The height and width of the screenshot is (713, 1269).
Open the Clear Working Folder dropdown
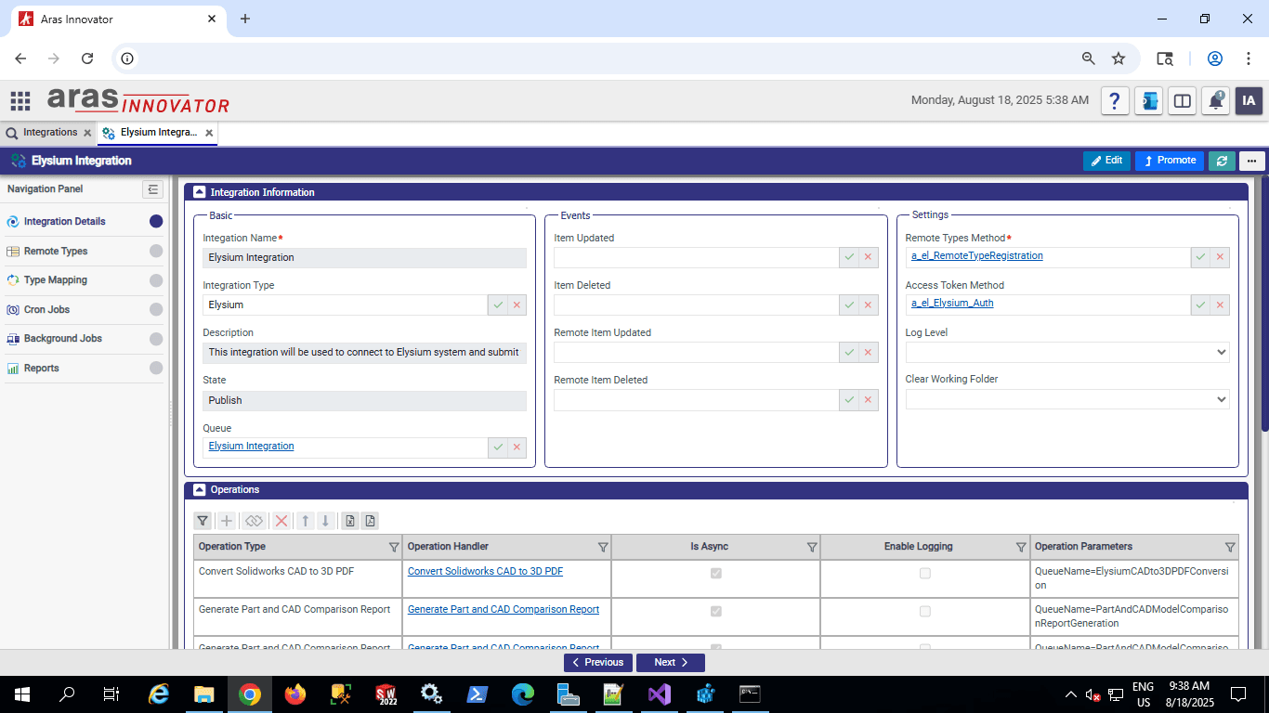[1067, 399]
